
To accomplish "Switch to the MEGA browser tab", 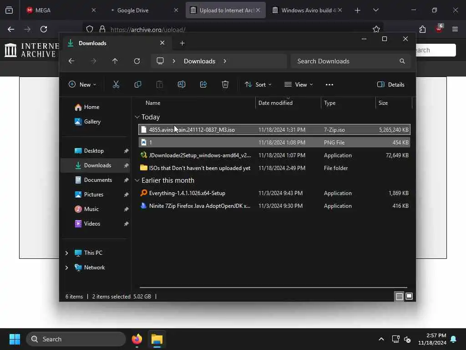I will tap(61, 10).
